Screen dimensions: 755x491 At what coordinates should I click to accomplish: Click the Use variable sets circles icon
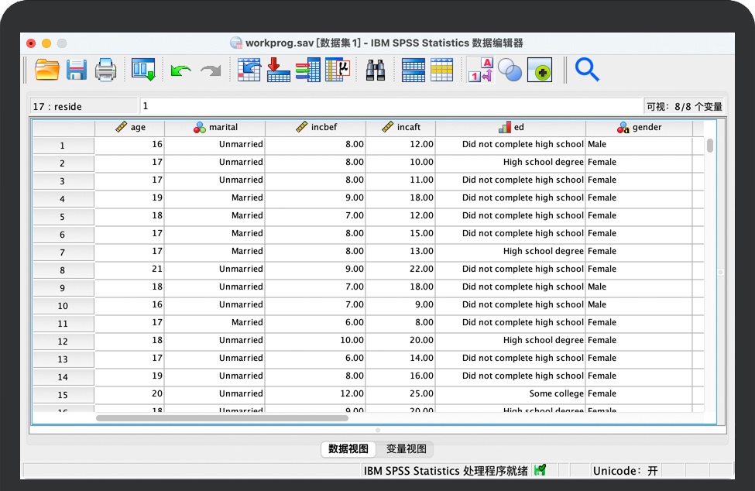click(510, 70)
